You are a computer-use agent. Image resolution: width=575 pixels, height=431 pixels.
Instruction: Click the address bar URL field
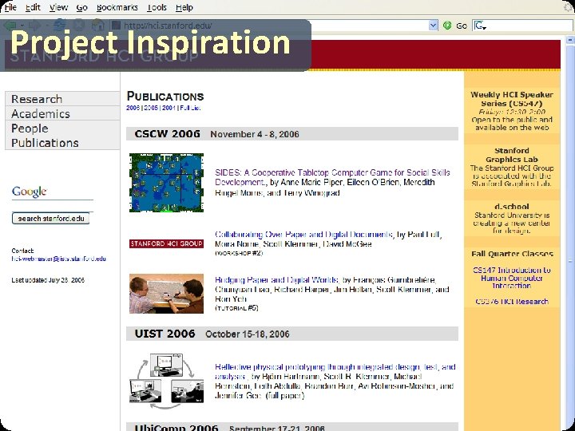pos(270,26)
